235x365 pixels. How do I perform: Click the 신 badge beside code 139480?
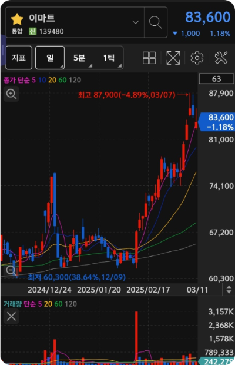coord(32,31)
